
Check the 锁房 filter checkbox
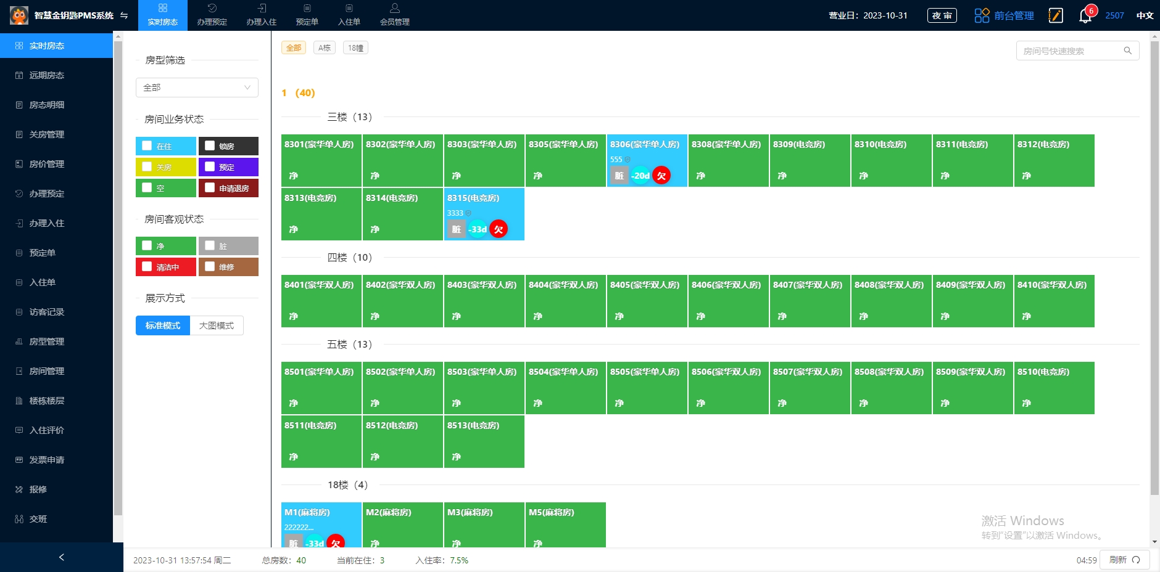click(210, 146)
